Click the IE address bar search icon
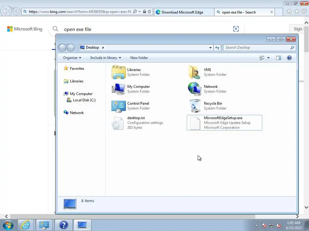The width and height of the screenshot is (309, 231). click(x=135, y=12)
